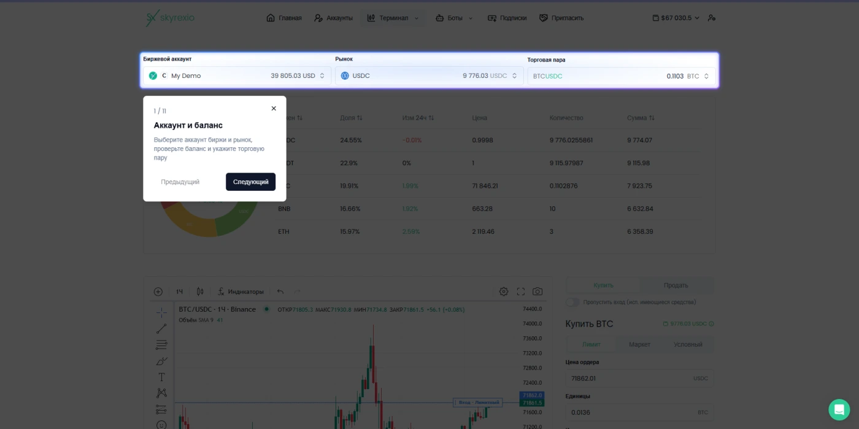
Task: Click the chart add-symbol plus icon
Action: 158,292
